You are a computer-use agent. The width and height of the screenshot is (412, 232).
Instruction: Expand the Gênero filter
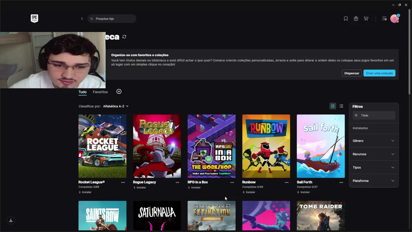pos(374,141)
